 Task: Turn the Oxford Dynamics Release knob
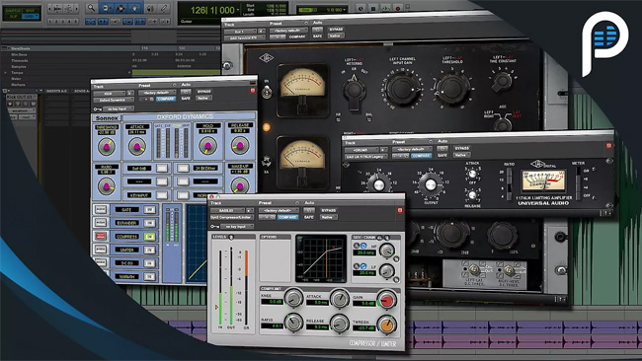(240, 145)
